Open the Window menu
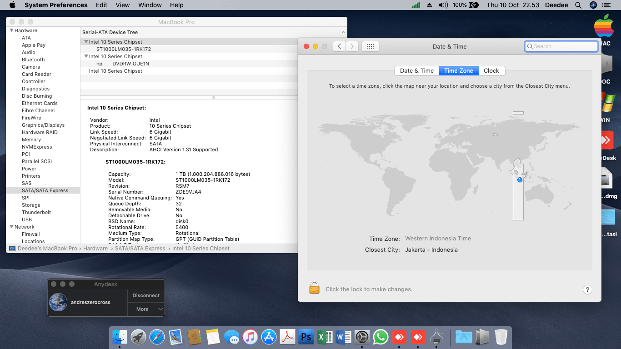621x349 pixels. (x=150, y=5)
